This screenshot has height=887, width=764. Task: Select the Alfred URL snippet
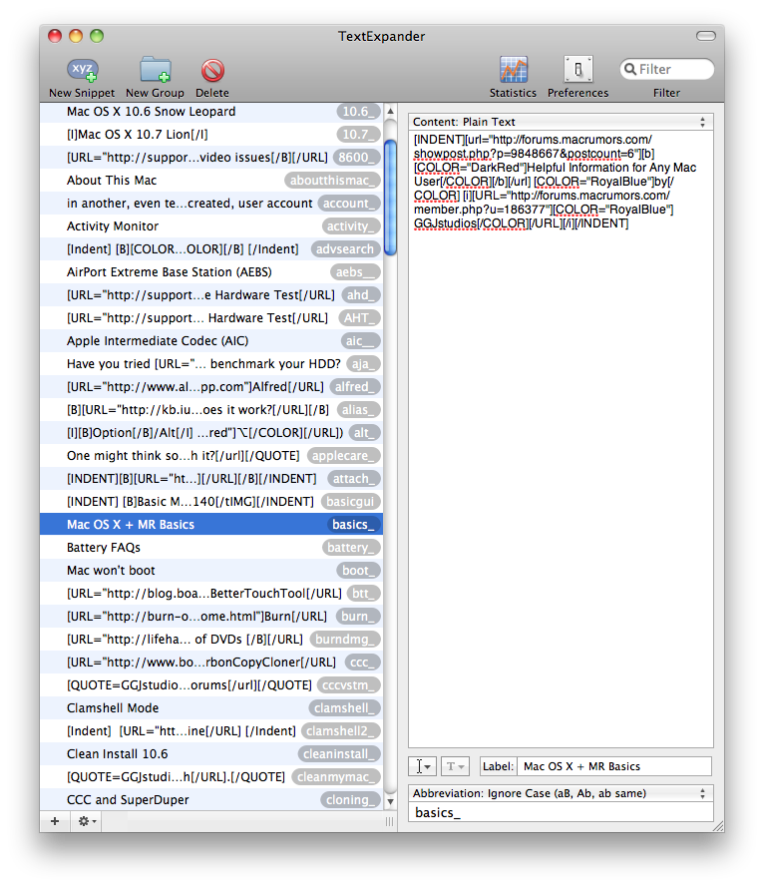coord(210,387)
